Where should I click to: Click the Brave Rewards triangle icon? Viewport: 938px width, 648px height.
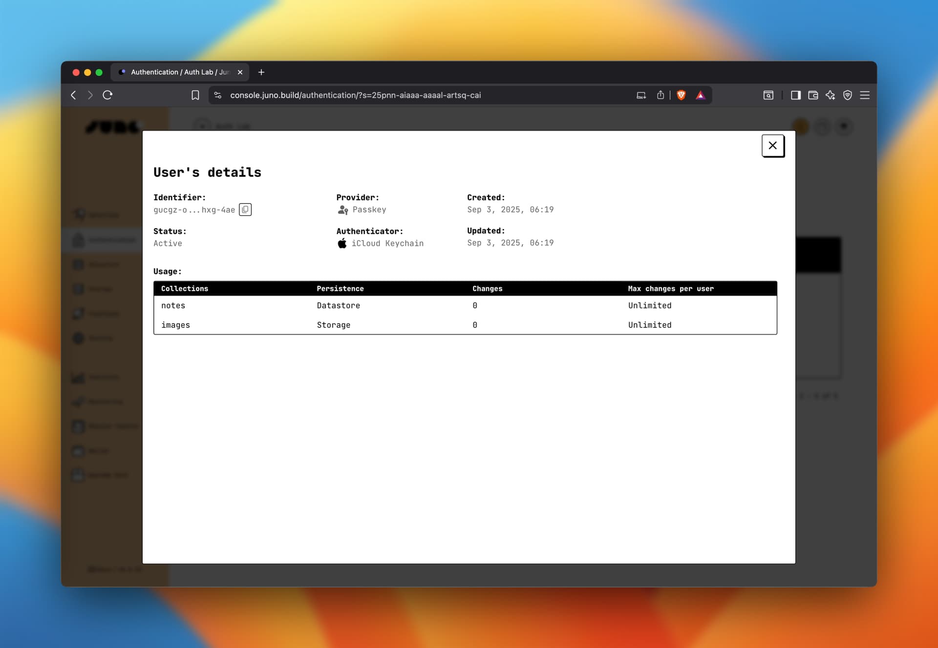pyautogui.click(x=701, y=95)
